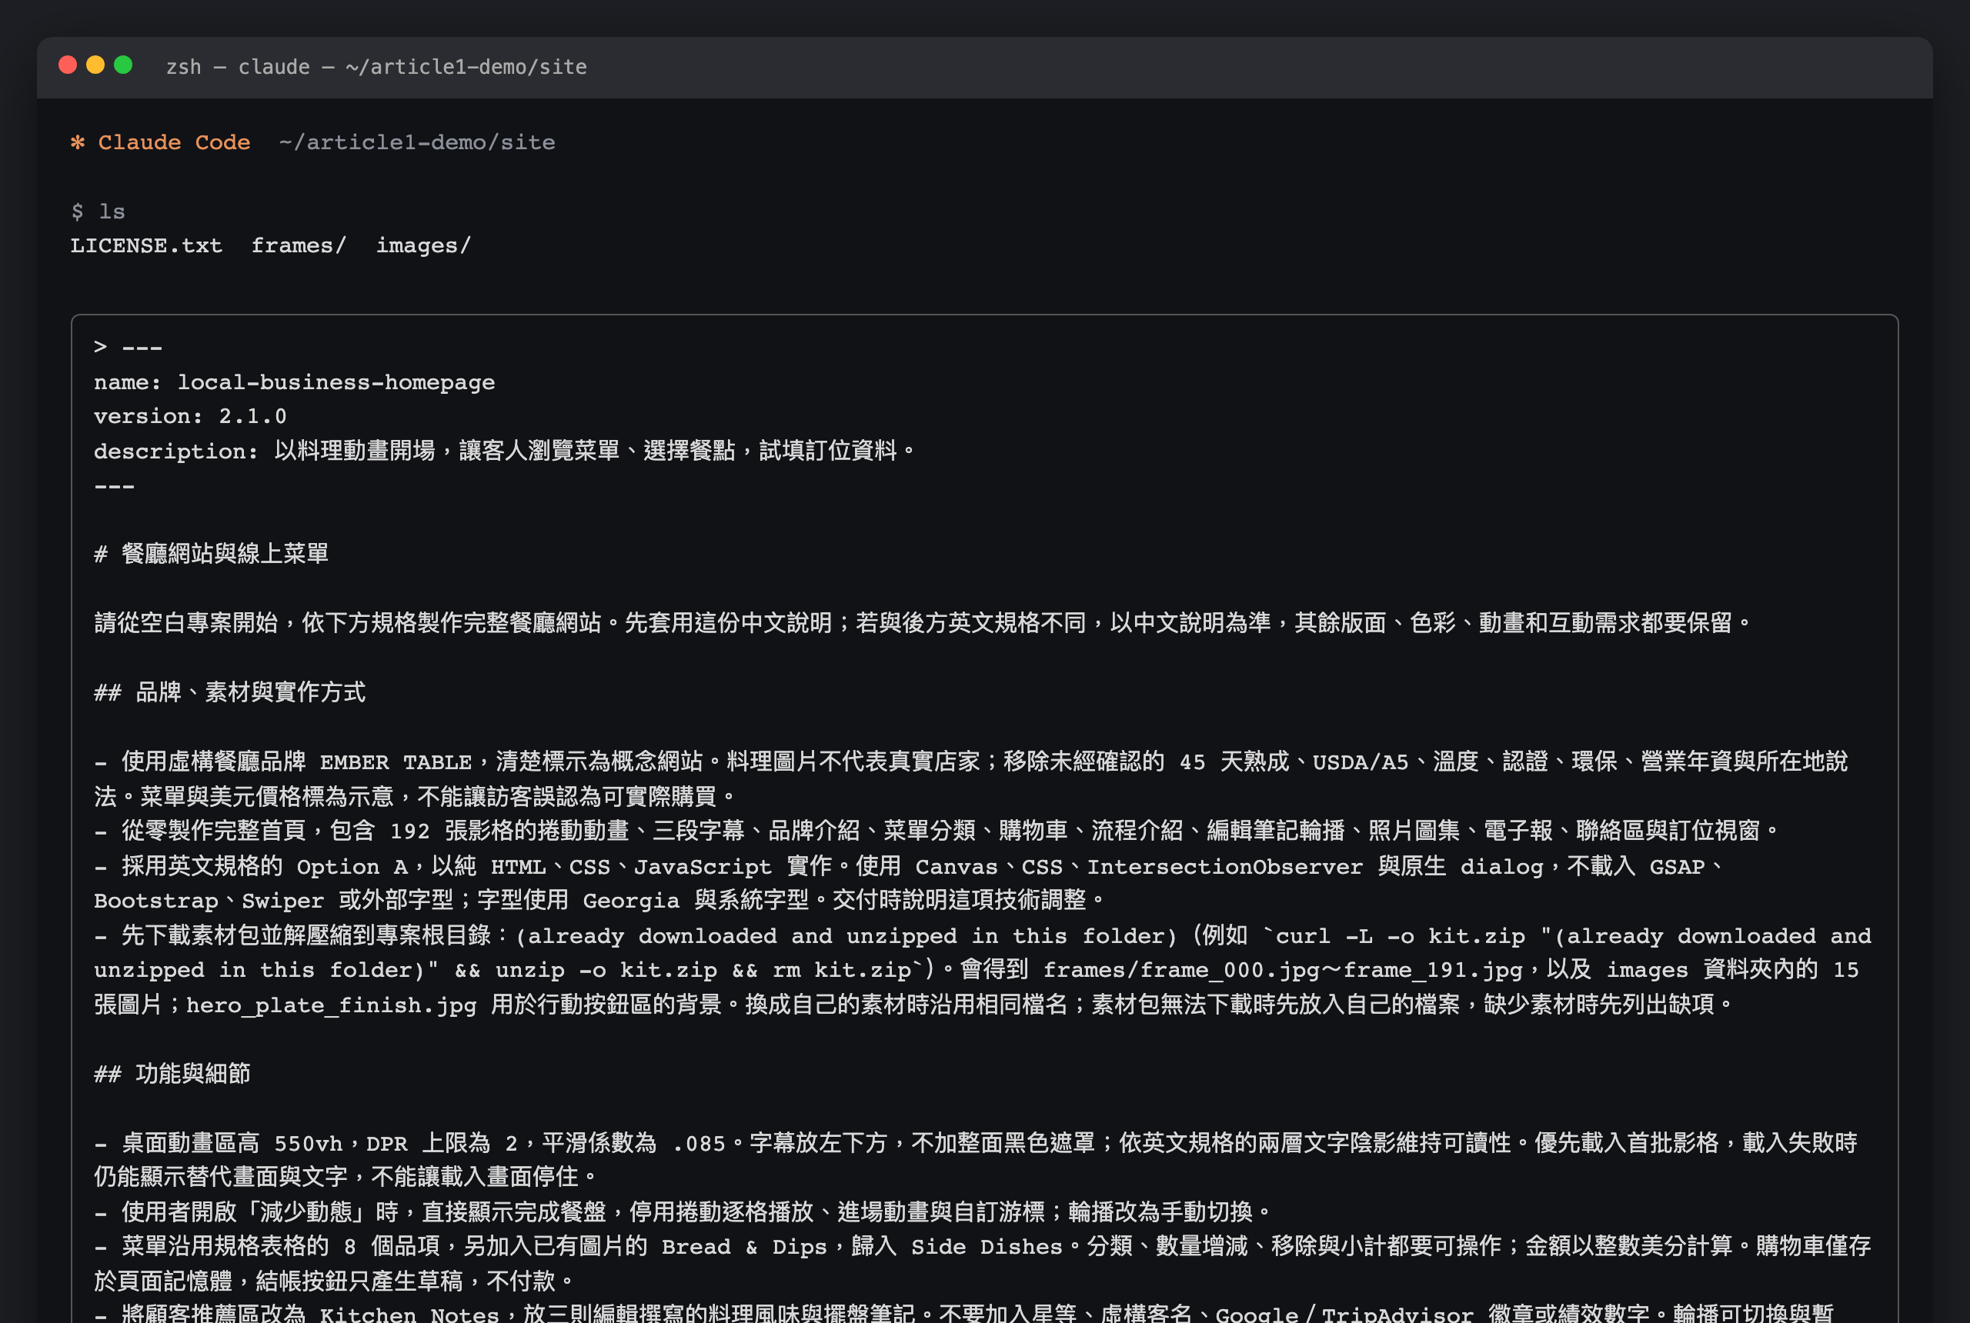Click the '## 品牌、素材與實作方式' heading
Viewport: 1970px width, 1323px height.
pyautogui.click(x=229, y=691)
